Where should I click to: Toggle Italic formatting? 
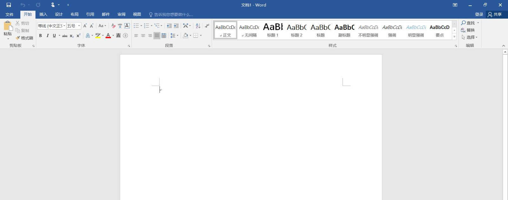tap(47, 35)
